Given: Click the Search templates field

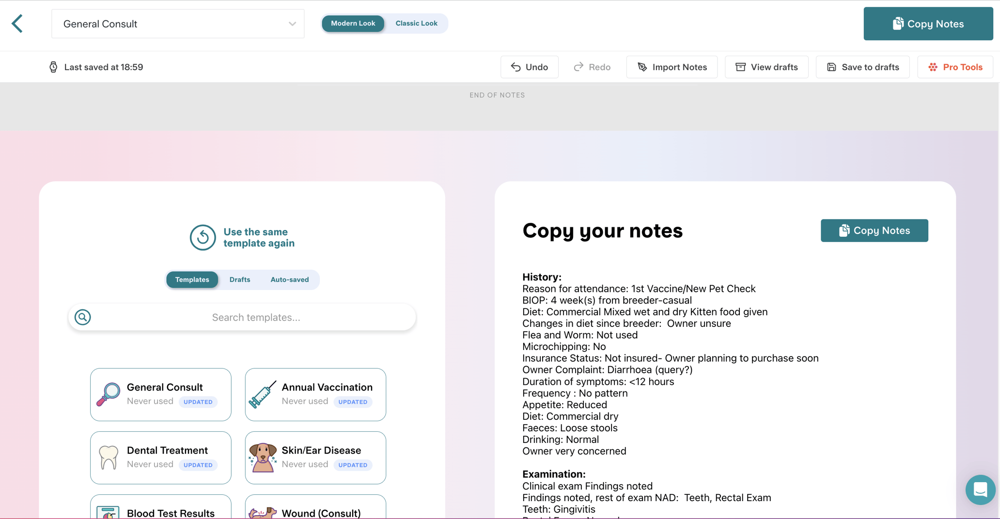Looking at the screenshot, I should (x=255, y=317).
